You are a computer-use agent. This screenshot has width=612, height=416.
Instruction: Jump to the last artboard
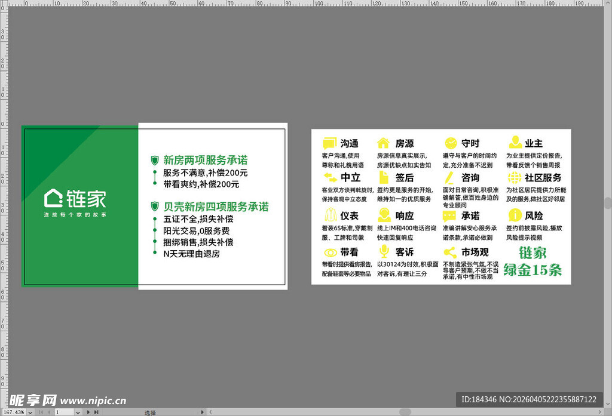tap(96, 412)
